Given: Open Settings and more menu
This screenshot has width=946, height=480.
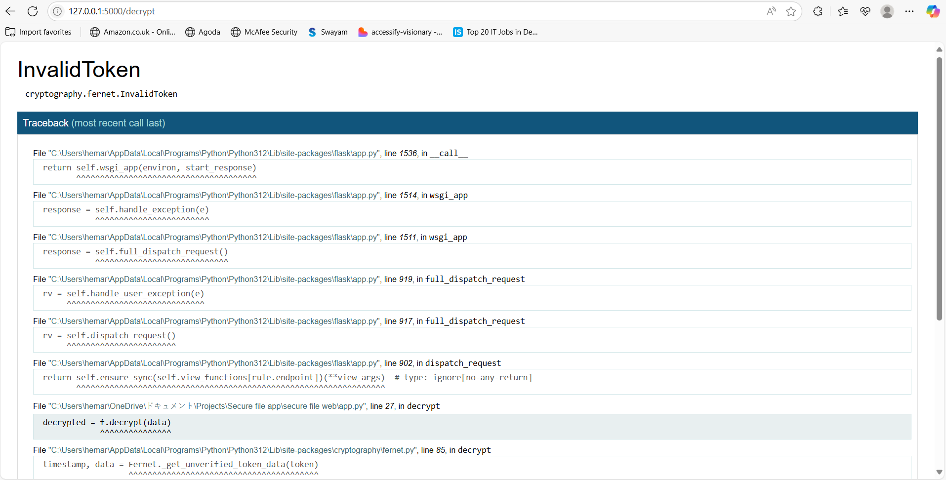Looking at the screenshot, I should pyautogui.click(x=909, y=11).
